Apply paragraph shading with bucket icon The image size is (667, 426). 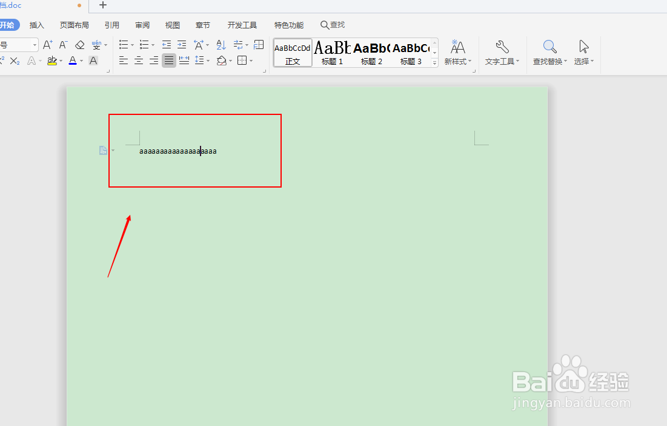[x=222, y=61]
